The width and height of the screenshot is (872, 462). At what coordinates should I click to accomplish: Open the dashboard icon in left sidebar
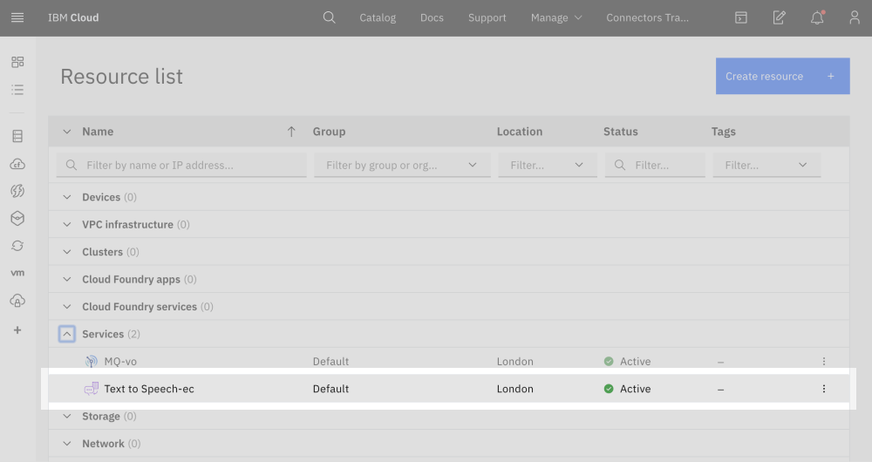[x=17, y=62]
